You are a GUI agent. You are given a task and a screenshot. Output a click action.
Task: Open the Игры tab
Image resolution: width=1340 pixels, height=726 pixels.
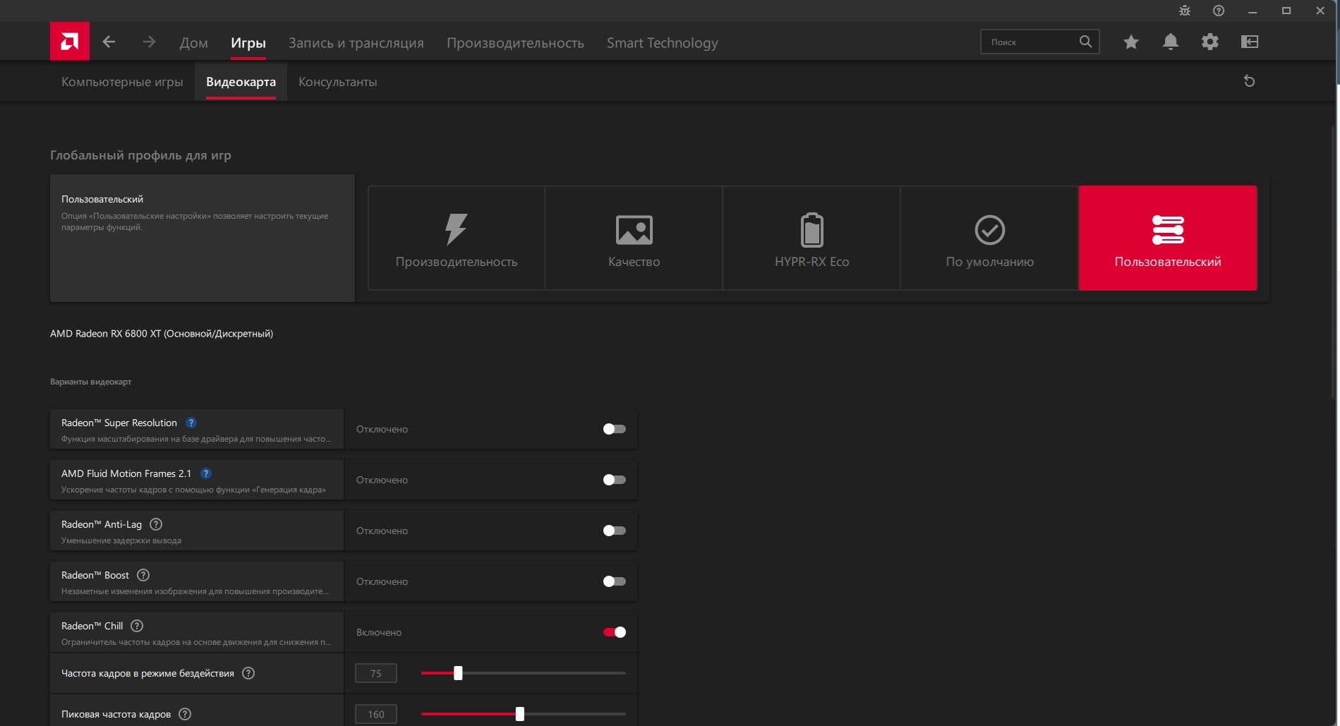[248, 43]
